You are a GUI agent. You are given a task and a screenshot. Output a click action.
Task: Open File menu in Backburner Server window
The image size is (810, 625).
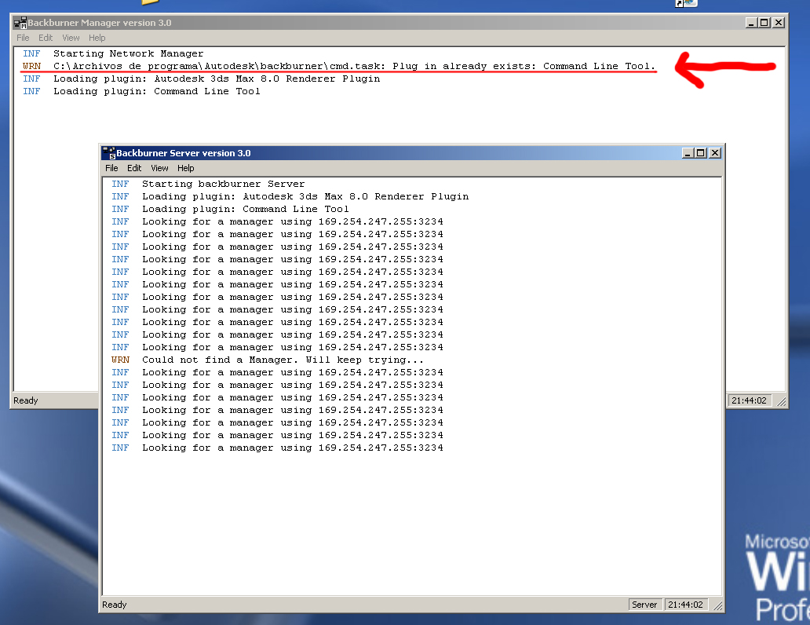click(x=111, y=168)
